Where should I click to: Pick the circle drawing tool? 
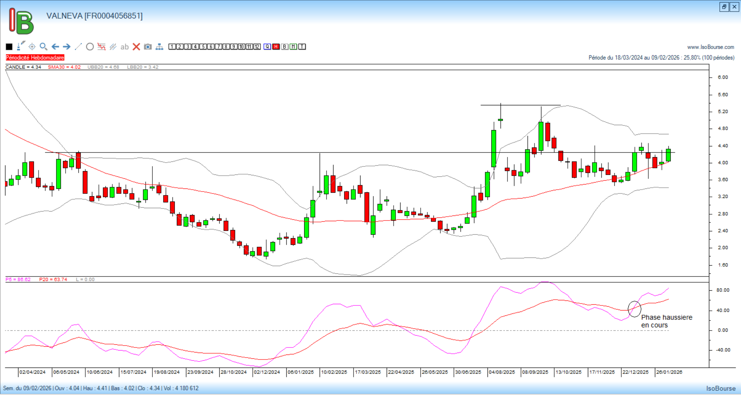point(90,47)
